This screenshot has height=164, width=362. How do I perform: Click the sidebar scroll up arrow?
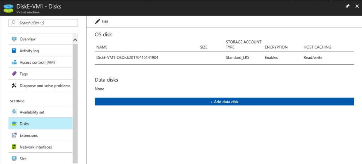[x=75, y=40]
